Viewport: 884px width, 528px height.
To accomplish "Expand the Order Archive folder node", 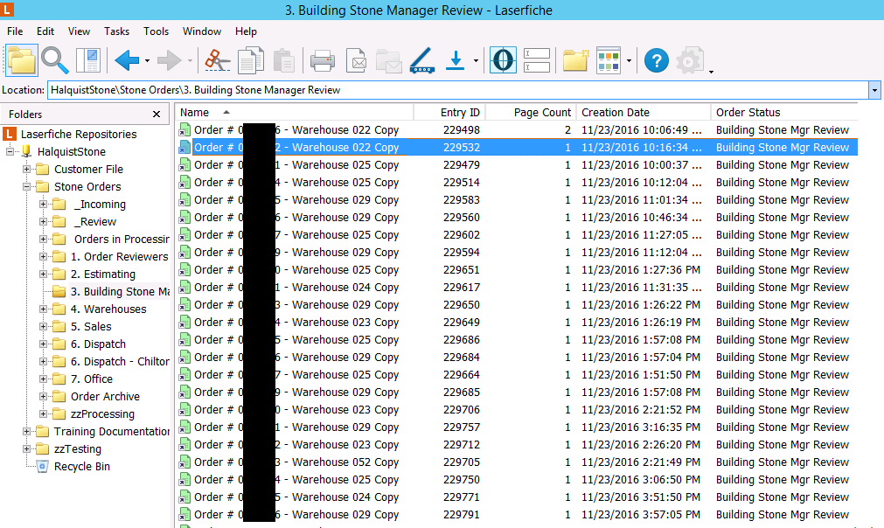I will pyautogui.click(x=44, y=396).
